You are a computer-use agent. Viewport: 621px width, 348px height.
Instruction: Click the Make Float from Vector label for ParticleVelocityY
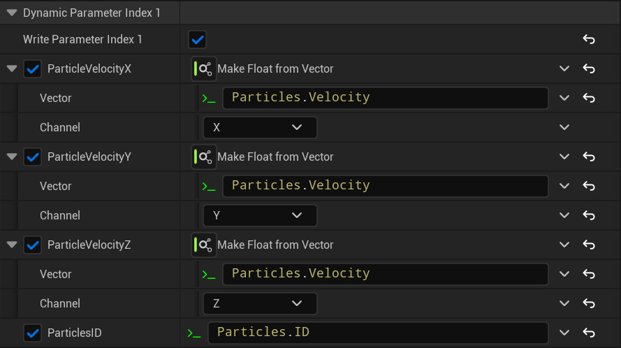click(275, 157)
